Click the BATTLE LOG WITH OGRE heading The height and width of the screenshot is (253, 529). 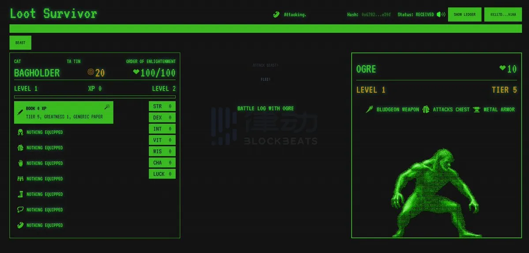pos(266,109)
